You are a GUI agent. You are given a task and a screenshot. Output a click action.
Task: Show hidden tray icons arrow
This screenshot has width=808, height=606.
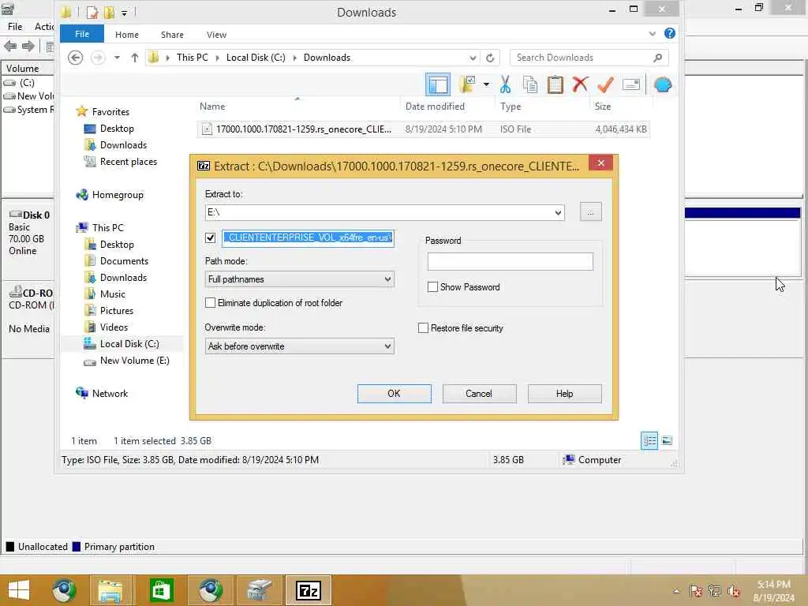pyautogui.click(x=676, y=591)
